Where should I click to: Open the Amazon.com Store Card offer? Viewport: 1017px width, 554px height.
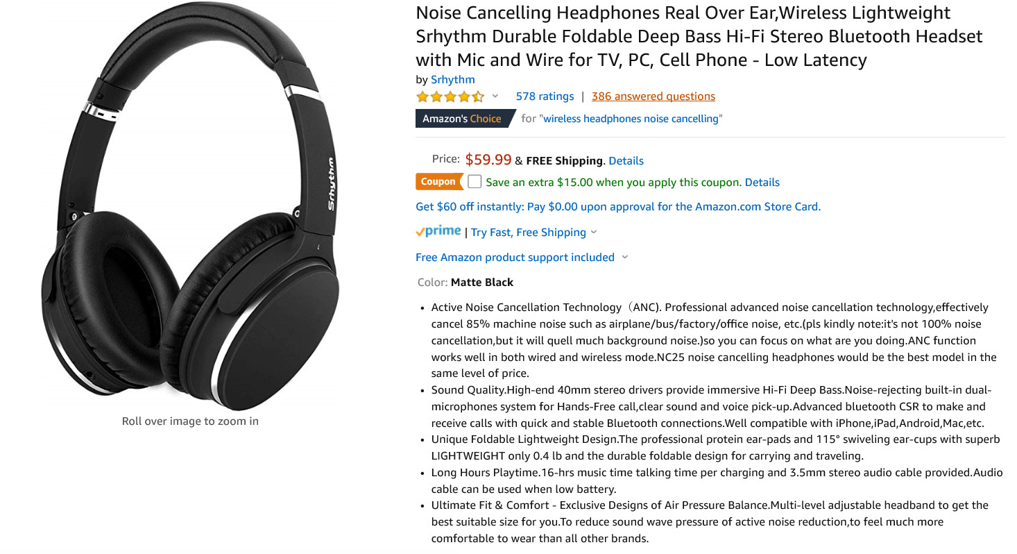click(x=618, y=206)
